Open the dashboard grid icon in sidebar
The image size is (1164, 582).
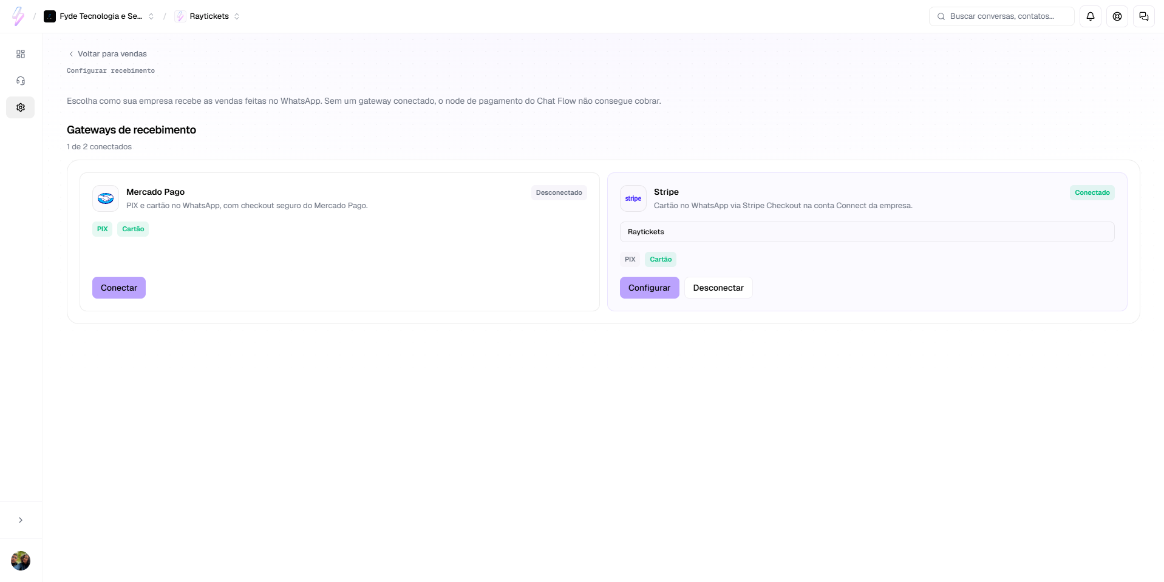21,54
